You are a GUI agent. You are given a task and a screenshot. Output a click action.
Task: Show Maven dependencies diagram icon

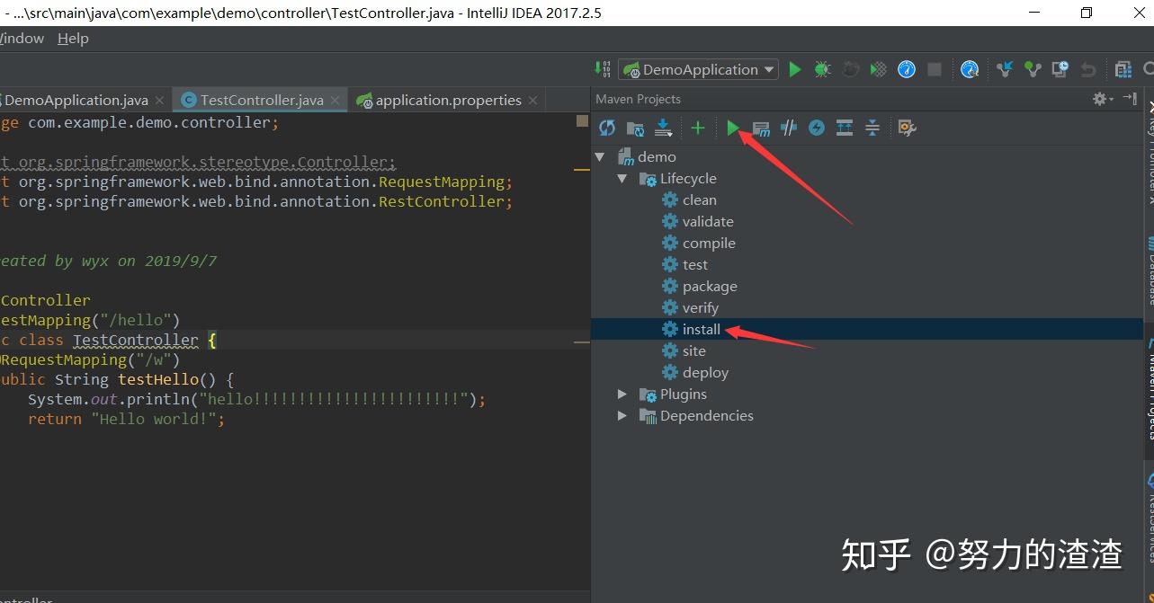(x=845, y=128)
